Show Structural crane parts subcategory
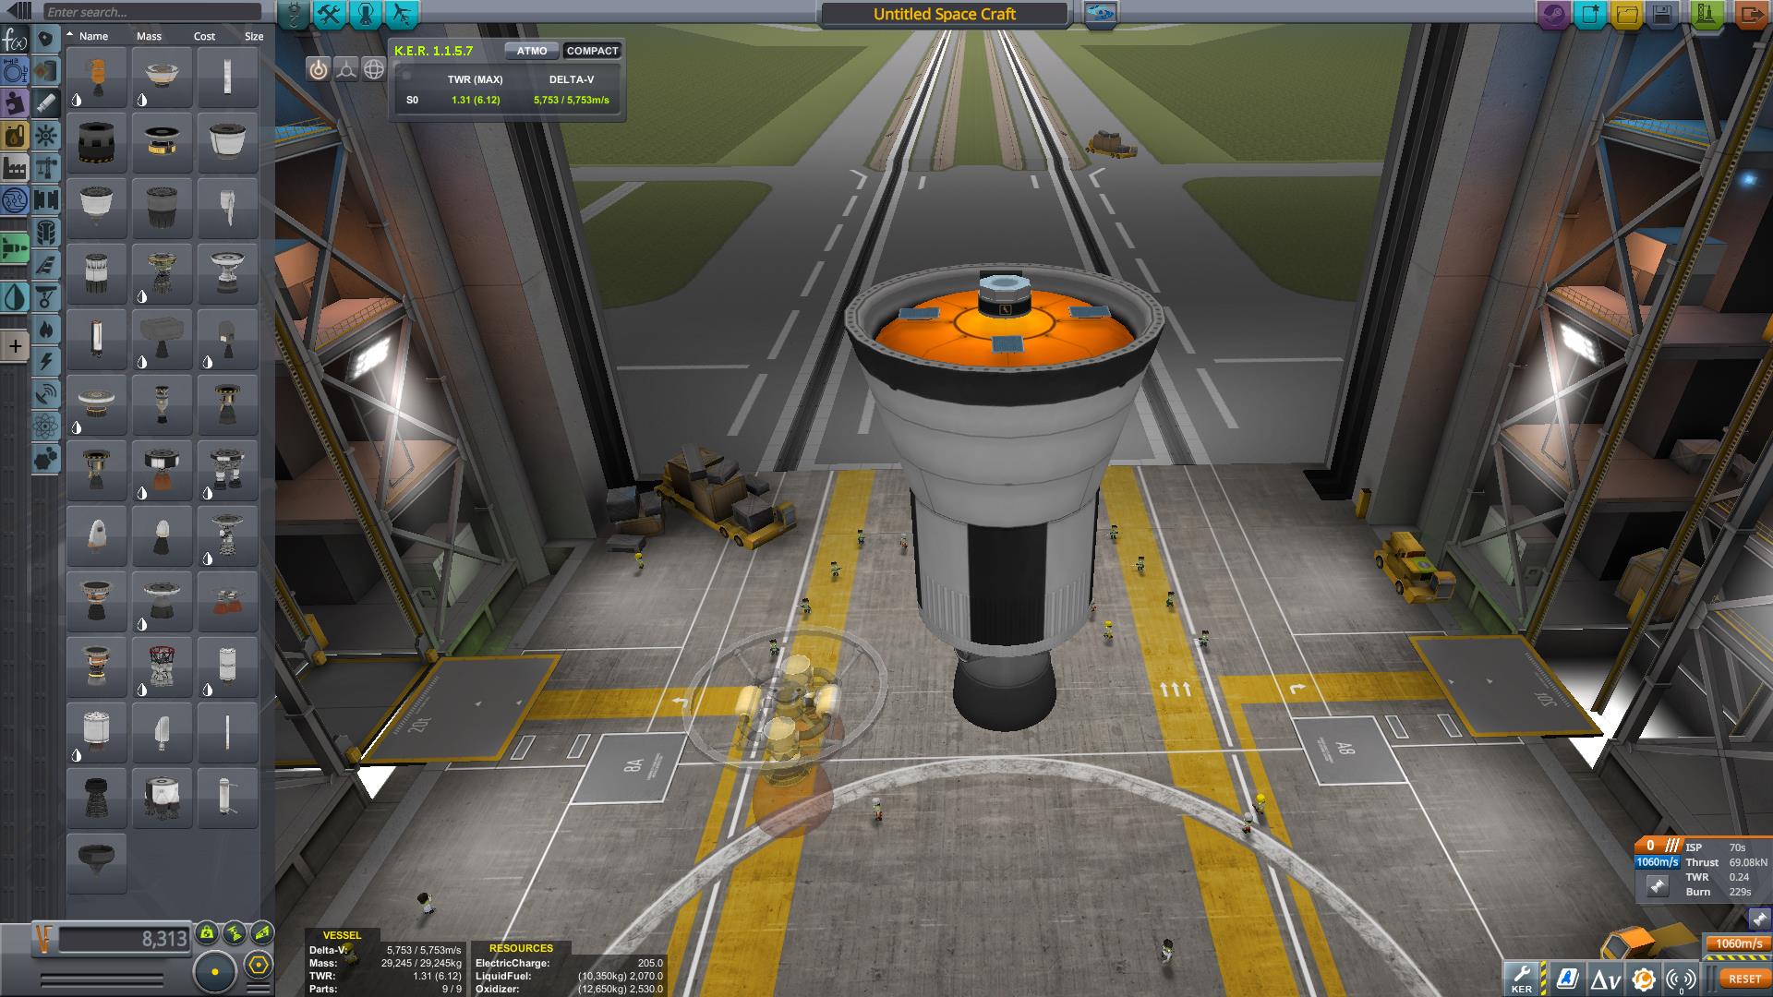The image size is (1773, 997). pyautogui.click(x=46, y=169)
